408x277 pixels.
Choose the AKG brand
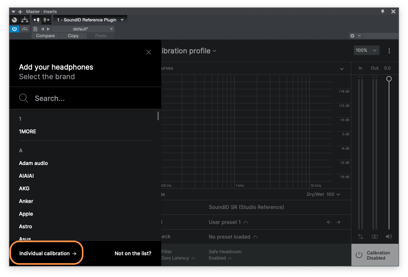click(x=24, y=188)
